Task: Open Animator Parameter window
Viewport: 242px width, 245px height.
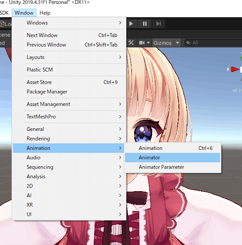Action: (172, 167)
